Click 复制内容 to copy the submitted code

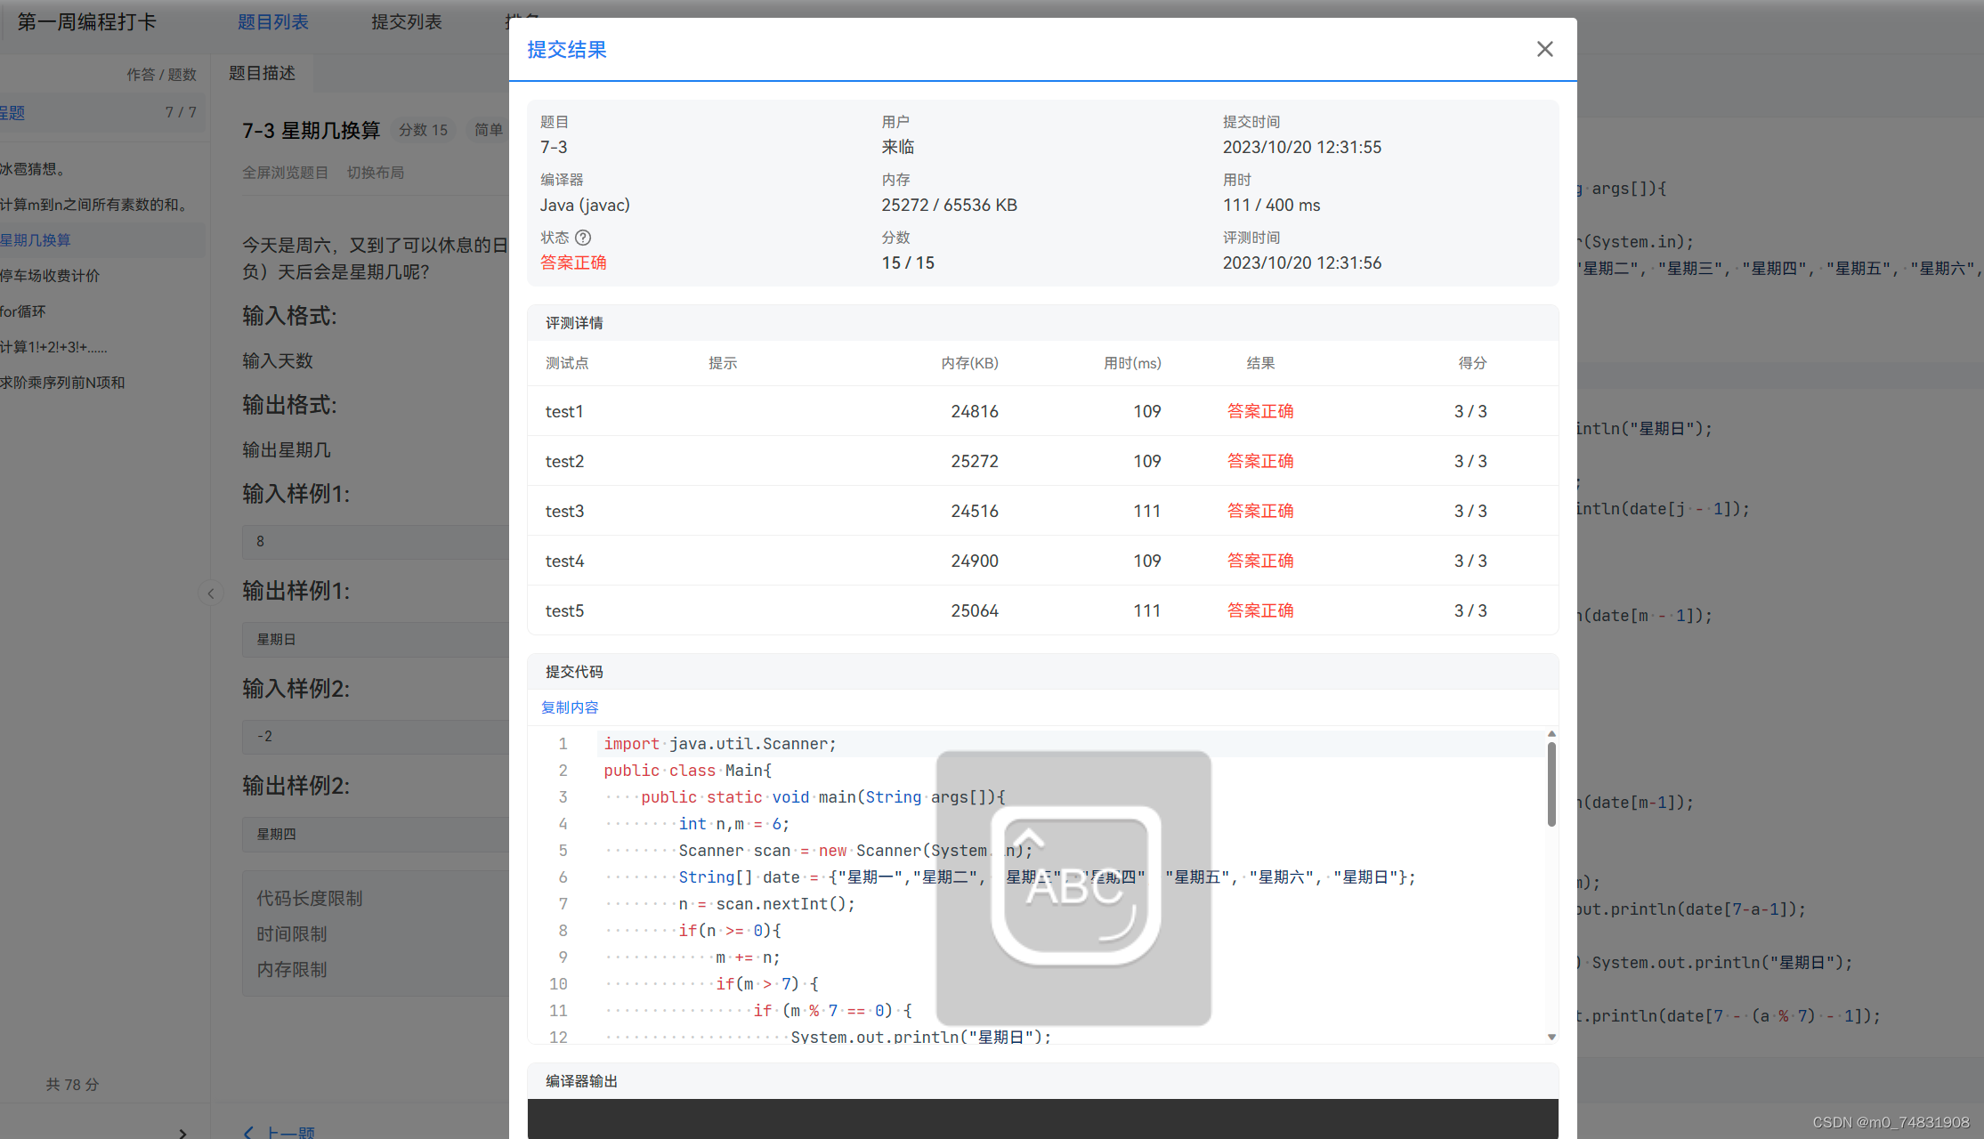click(x=569, y=707)
